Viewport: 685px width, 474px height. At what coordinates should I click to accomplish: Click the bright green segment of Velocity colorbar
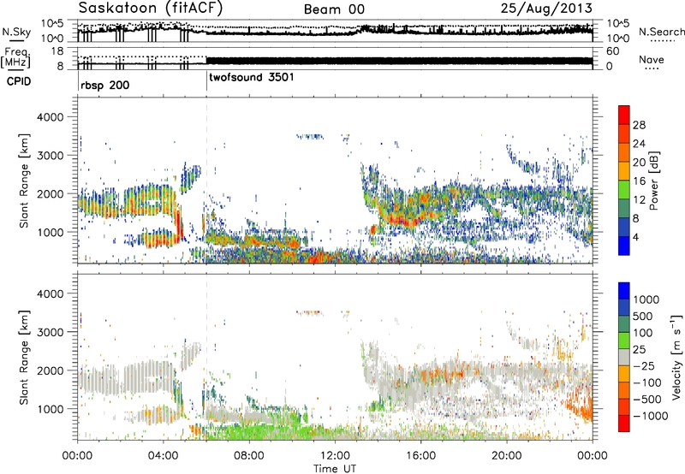click(624, 341)
